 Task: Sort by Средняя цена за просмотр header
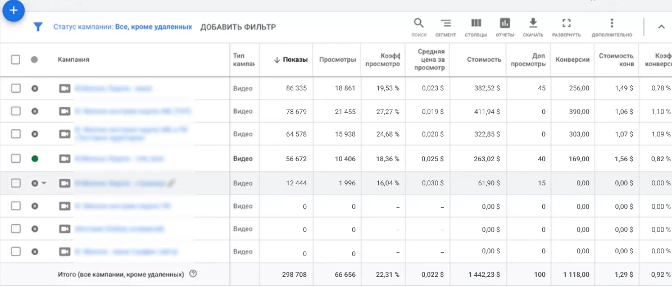click(x=431, y=60)
